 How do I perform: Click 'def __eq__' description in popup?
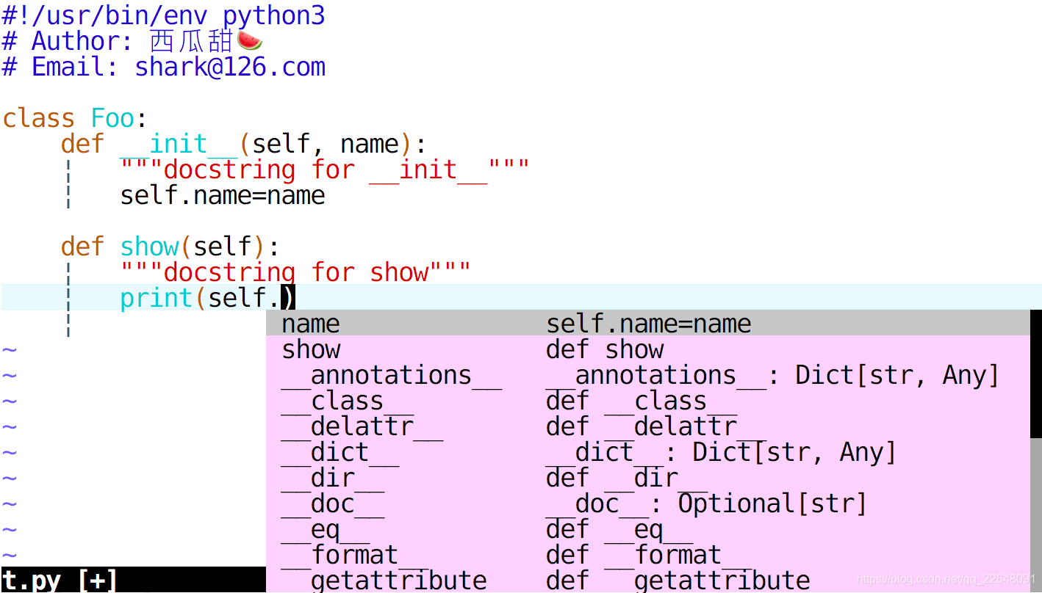[619, 529]
